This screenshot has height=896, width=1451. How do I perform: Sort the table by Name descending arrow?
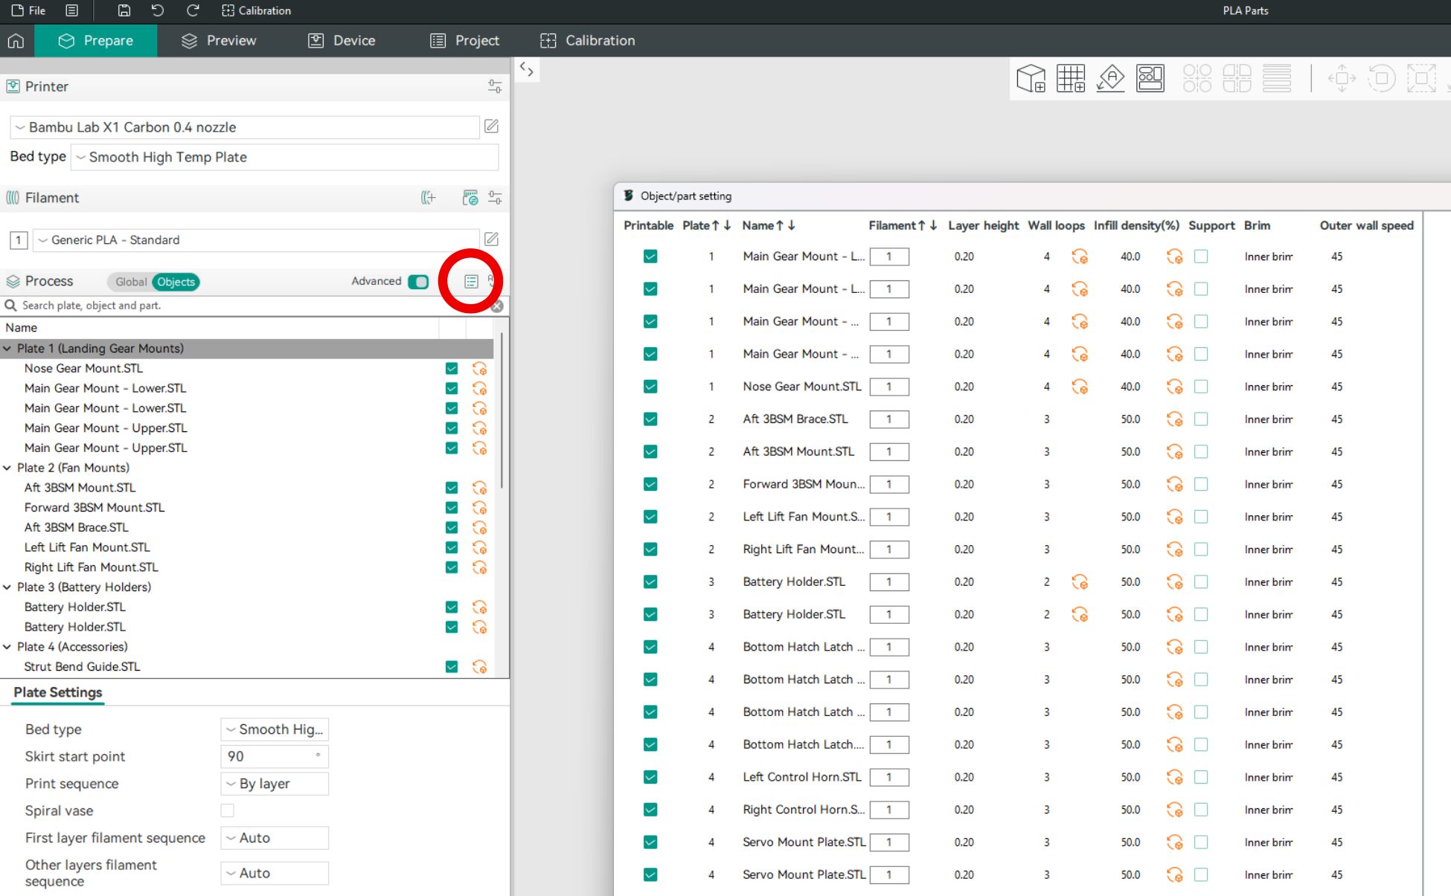pyautogui.click(x=792, y=225)
